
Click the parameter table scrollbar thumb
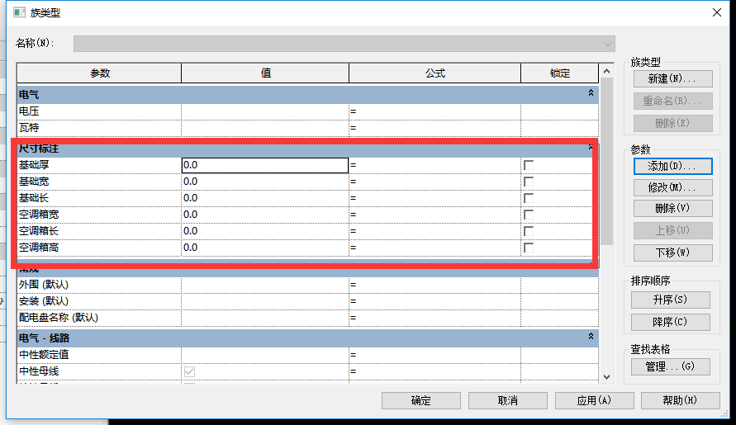tap(606, 162)
